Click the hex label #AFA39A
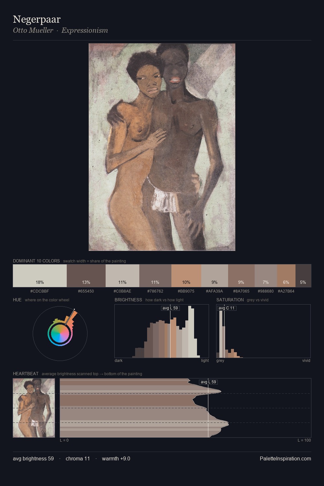The height and width of the screenshot is (486, 324). pyautogui.click(x=214, y=291)
